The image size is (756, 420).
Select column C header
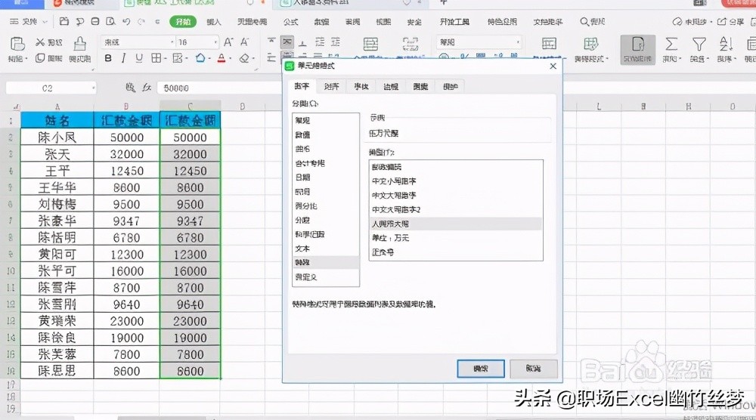click(190, 106)
